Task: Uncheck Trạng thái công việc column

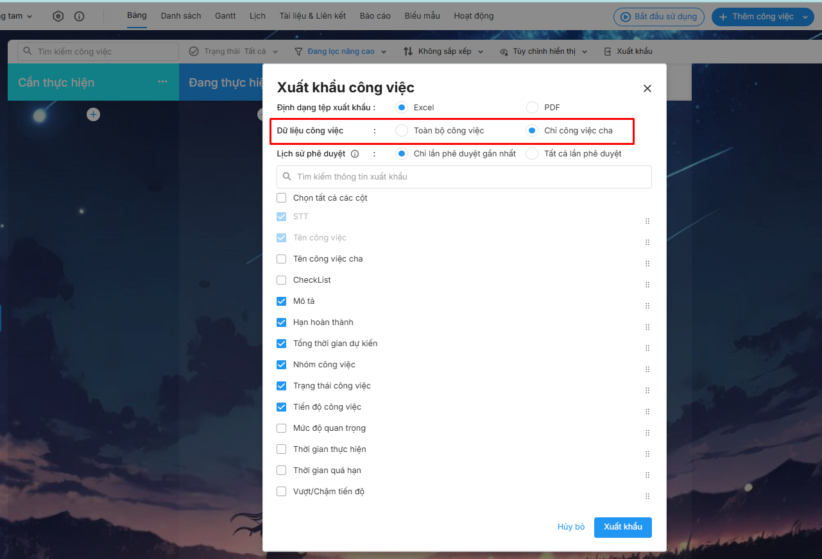Action: click(281, 386)
